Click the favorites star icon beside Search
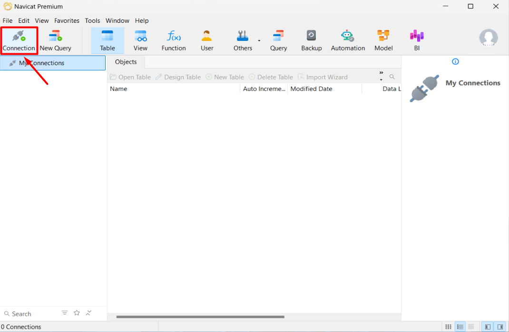 click(77, 313)
